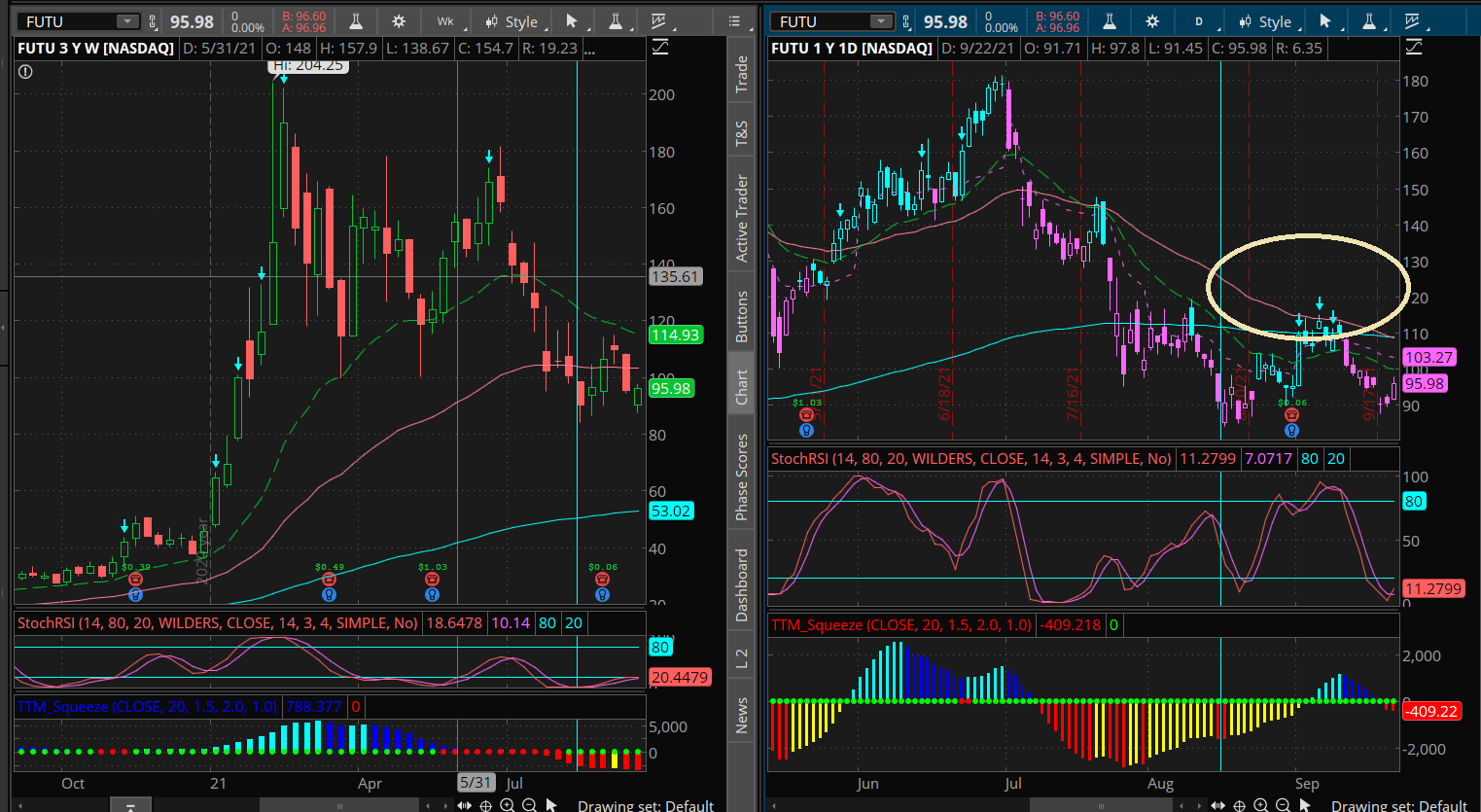Click the 103.27 magenta price bubble on right chart

[x=1428, y=357]
